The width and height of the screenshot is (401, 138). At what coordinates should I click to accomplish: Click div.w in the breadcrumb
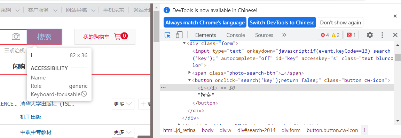click(x=225, y=130)
